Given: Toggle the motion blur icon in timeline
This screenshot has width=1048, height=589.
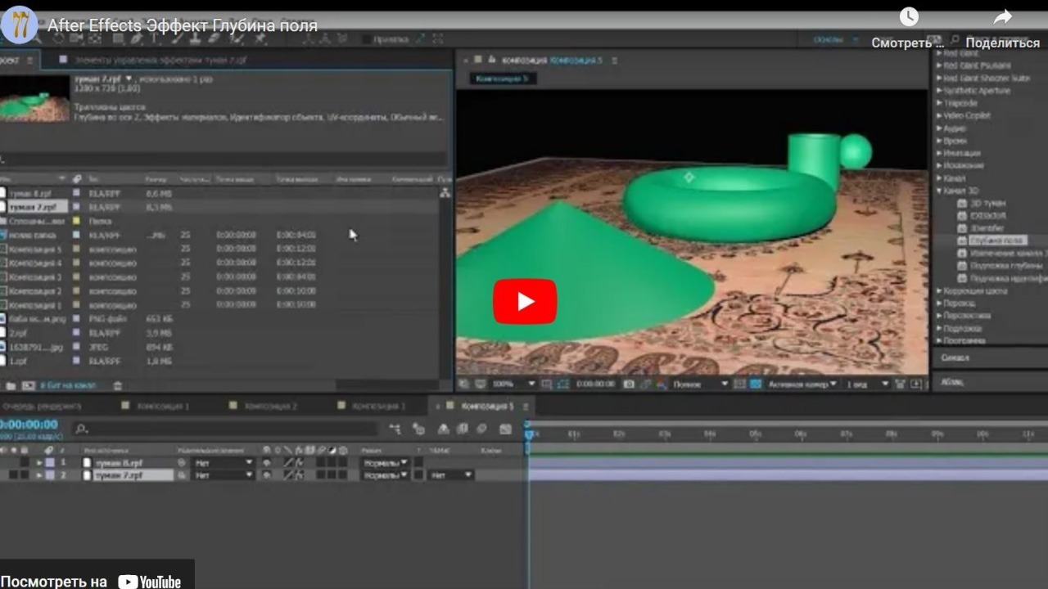Looking at the screenshot, I should (481, 429).
